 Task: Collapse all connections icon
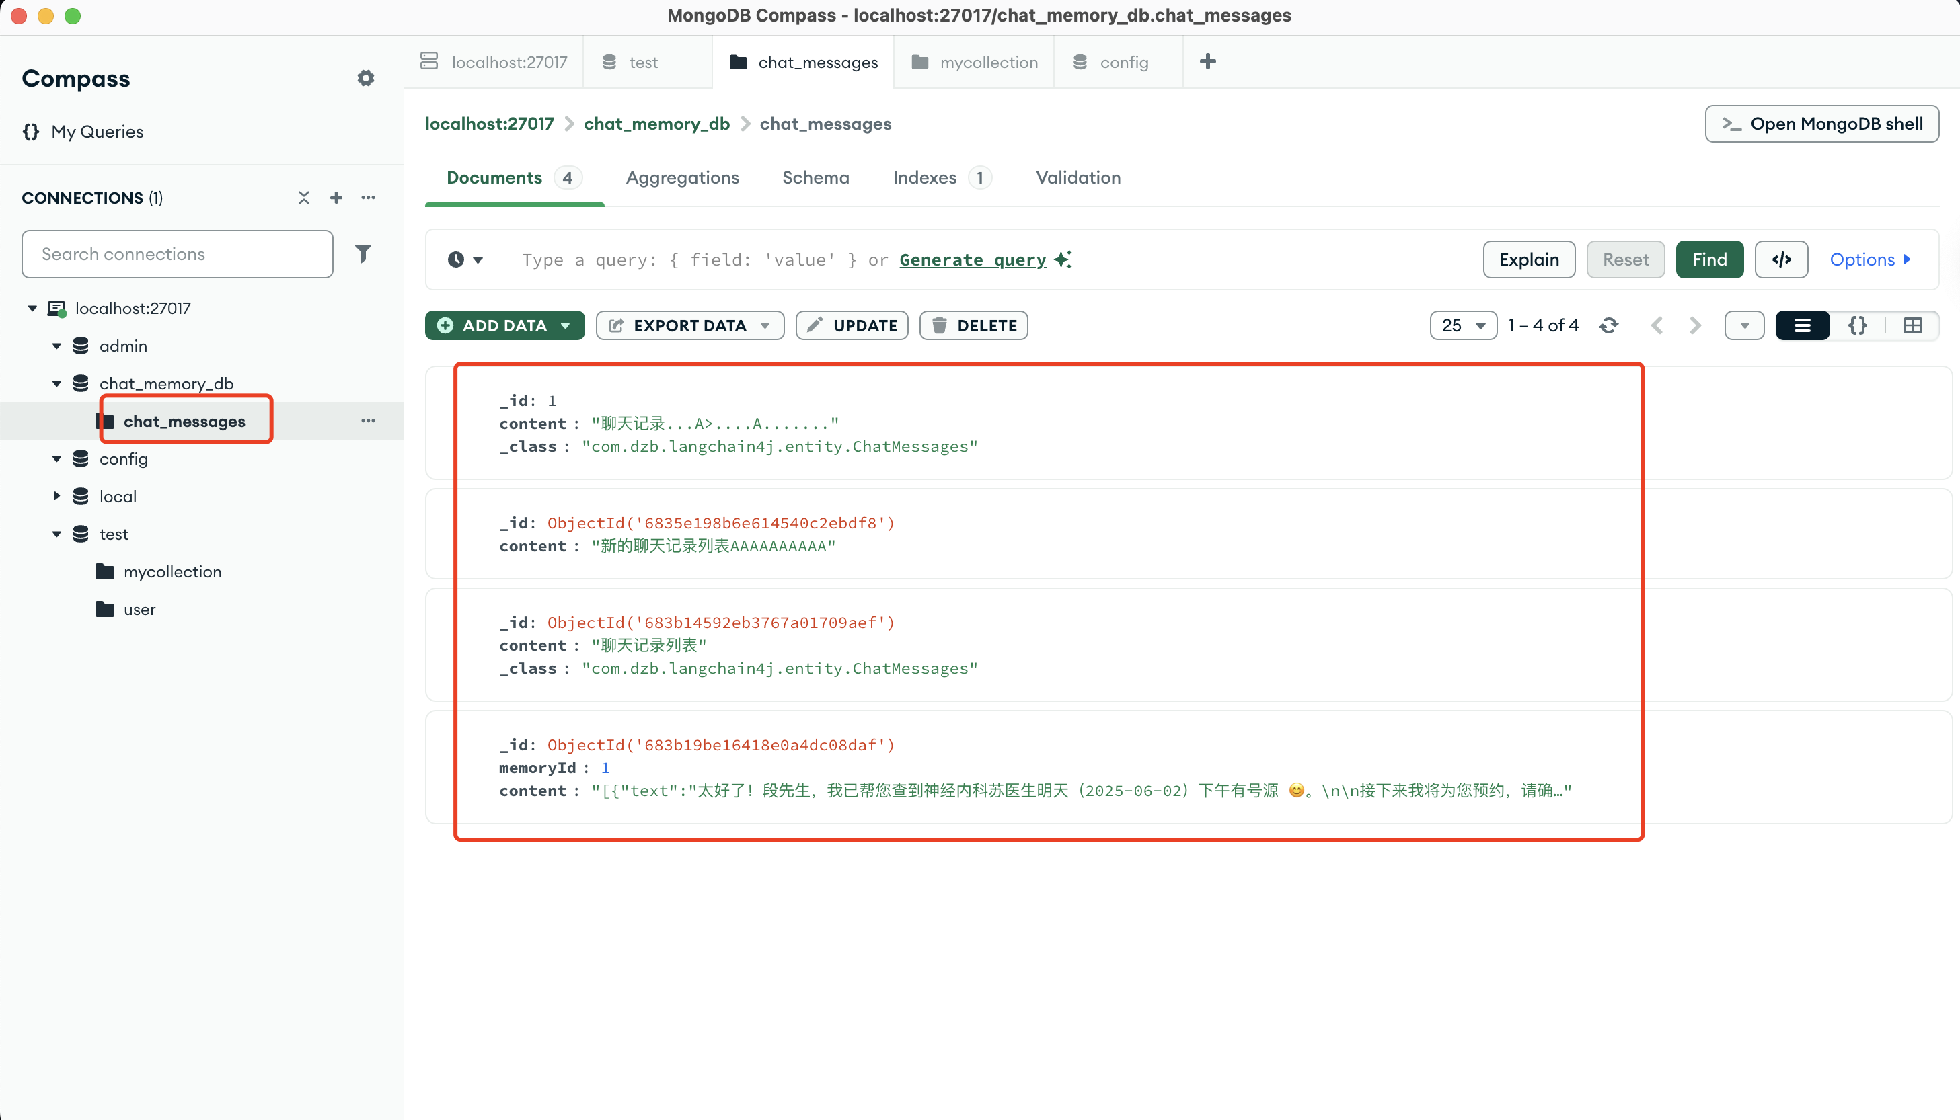coord(304,198)
